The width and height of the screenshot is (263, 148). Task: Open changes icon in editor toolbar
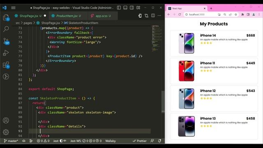[x=140, y=16]
